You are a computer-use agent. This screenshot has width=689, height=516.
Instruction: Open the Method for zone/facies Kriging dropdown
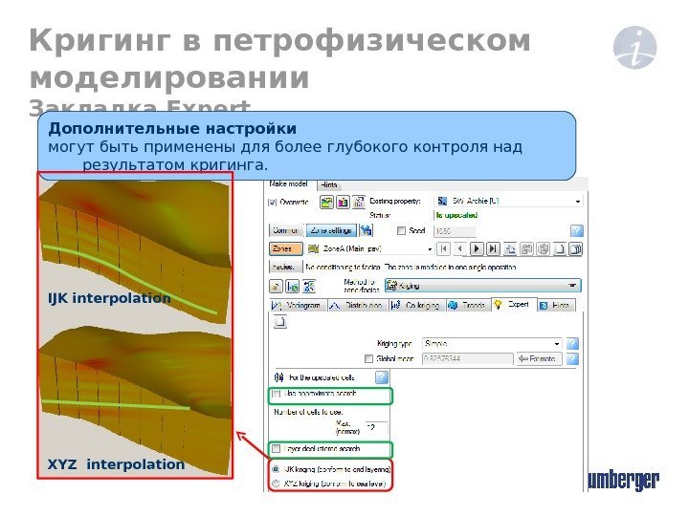pos(571,286)
